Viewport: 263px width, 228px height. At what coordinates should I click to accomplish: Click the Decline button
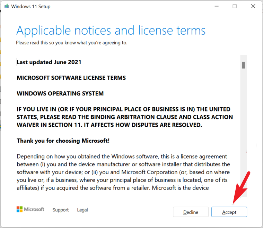pyautogui.click(x=191, y=212)
